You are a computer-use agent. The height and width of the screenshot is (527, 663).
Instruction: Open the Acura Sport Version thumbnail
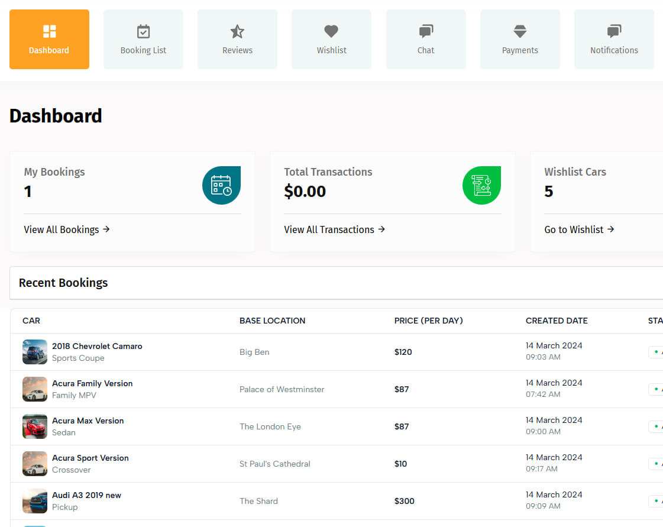(35, 464)
